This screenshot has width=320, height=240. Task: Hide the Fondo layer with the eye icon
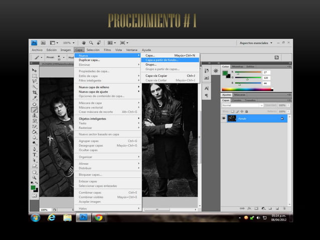224,118
